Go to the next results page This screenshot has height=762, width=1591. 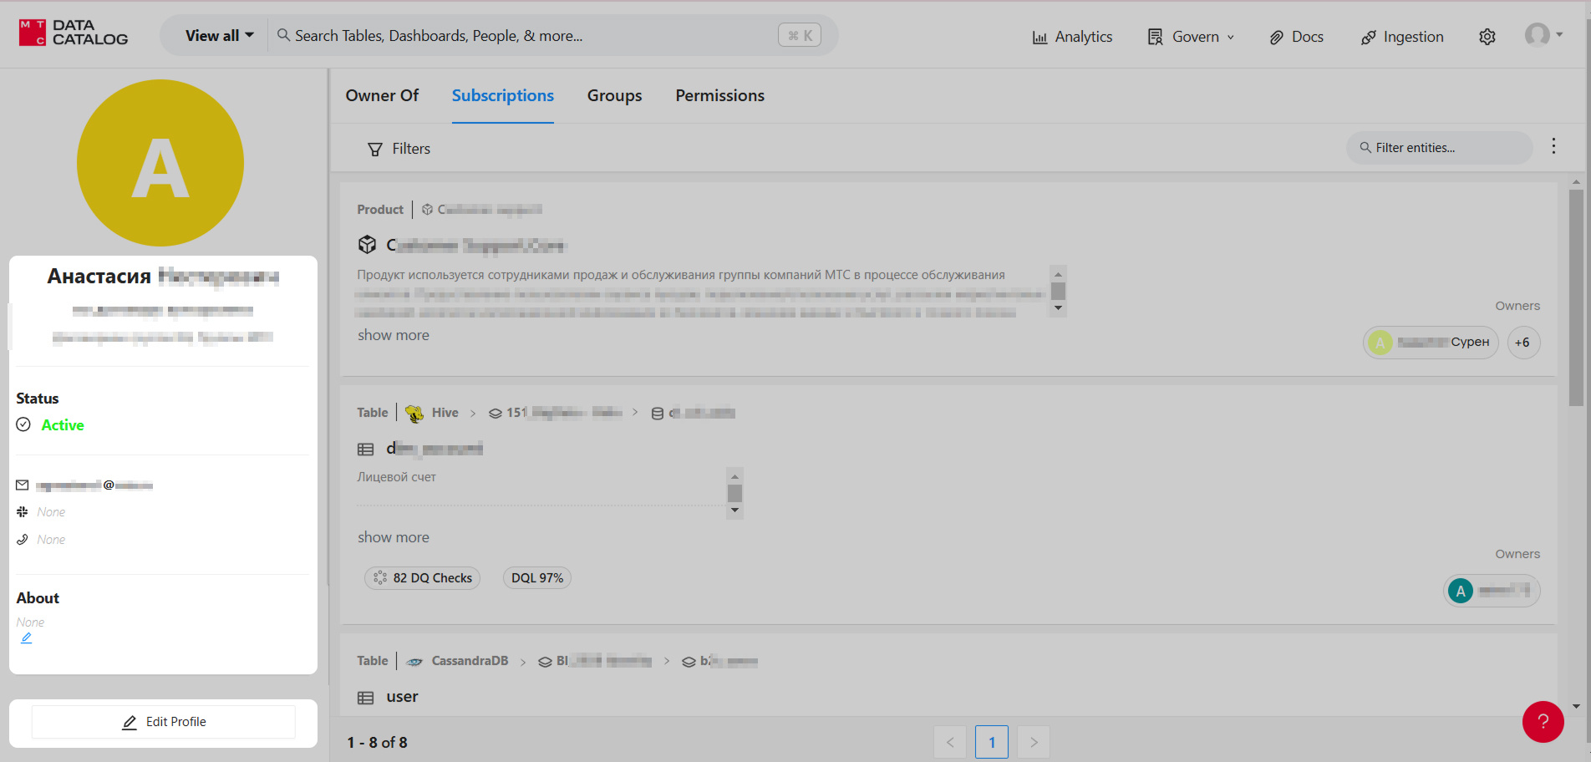[1034, 742]
